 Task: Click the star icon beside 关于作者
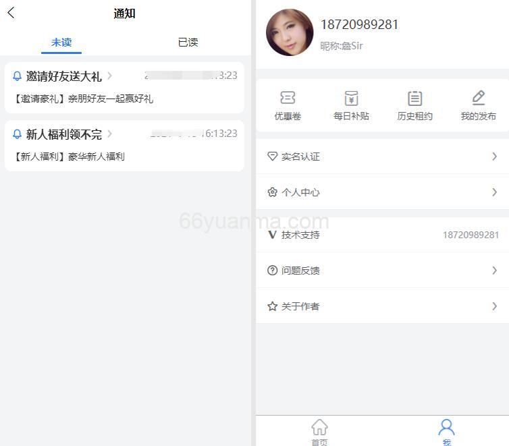coord(272,306)
